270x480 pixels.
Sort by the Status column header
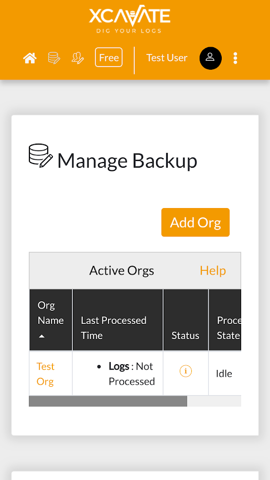coord(186,320)
